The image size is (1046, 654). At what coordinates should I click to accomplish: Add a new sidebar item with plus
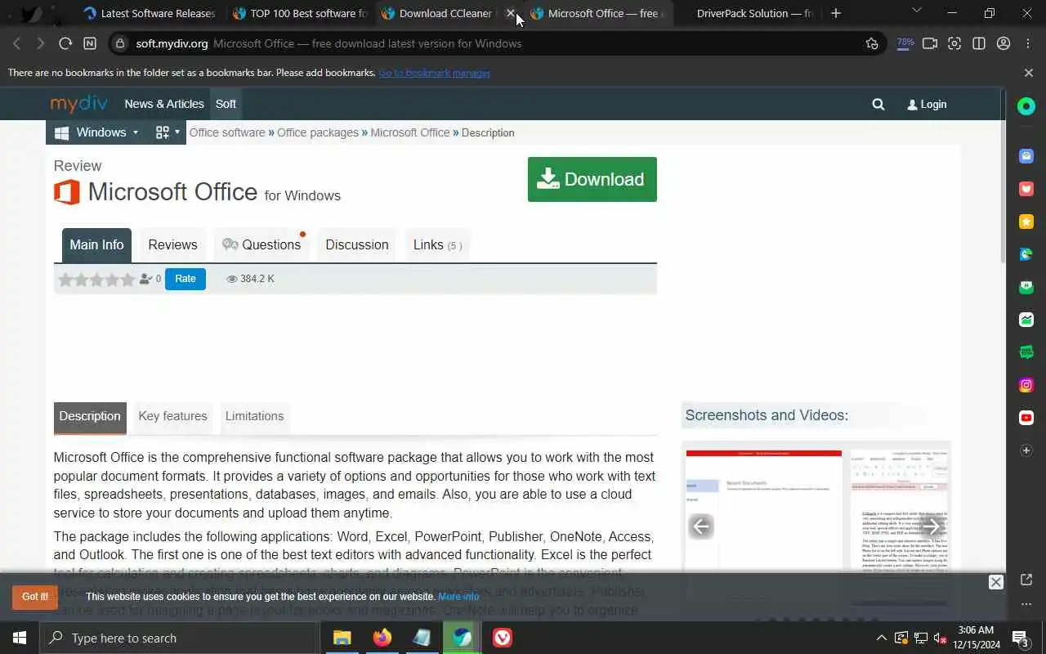point(1026,450)
